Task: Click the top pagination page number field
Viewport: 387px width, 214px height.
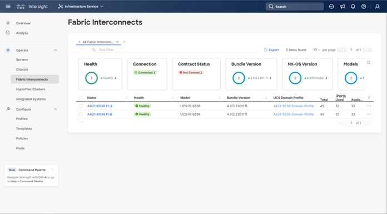Action: pos(351,50)
